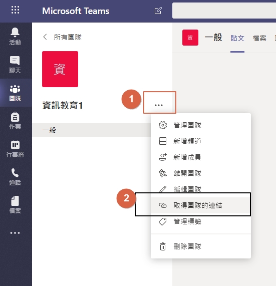Open the app launcher grid icon
Image resolution: width=276 pixels, height=286 pixels.
(15, 10)
